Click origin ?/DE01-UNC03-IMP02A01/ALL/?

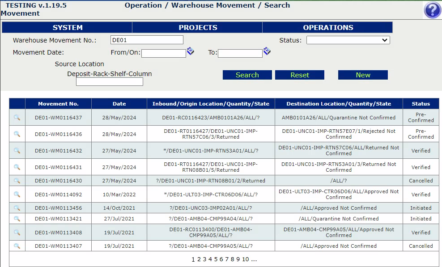click(211, 208)
